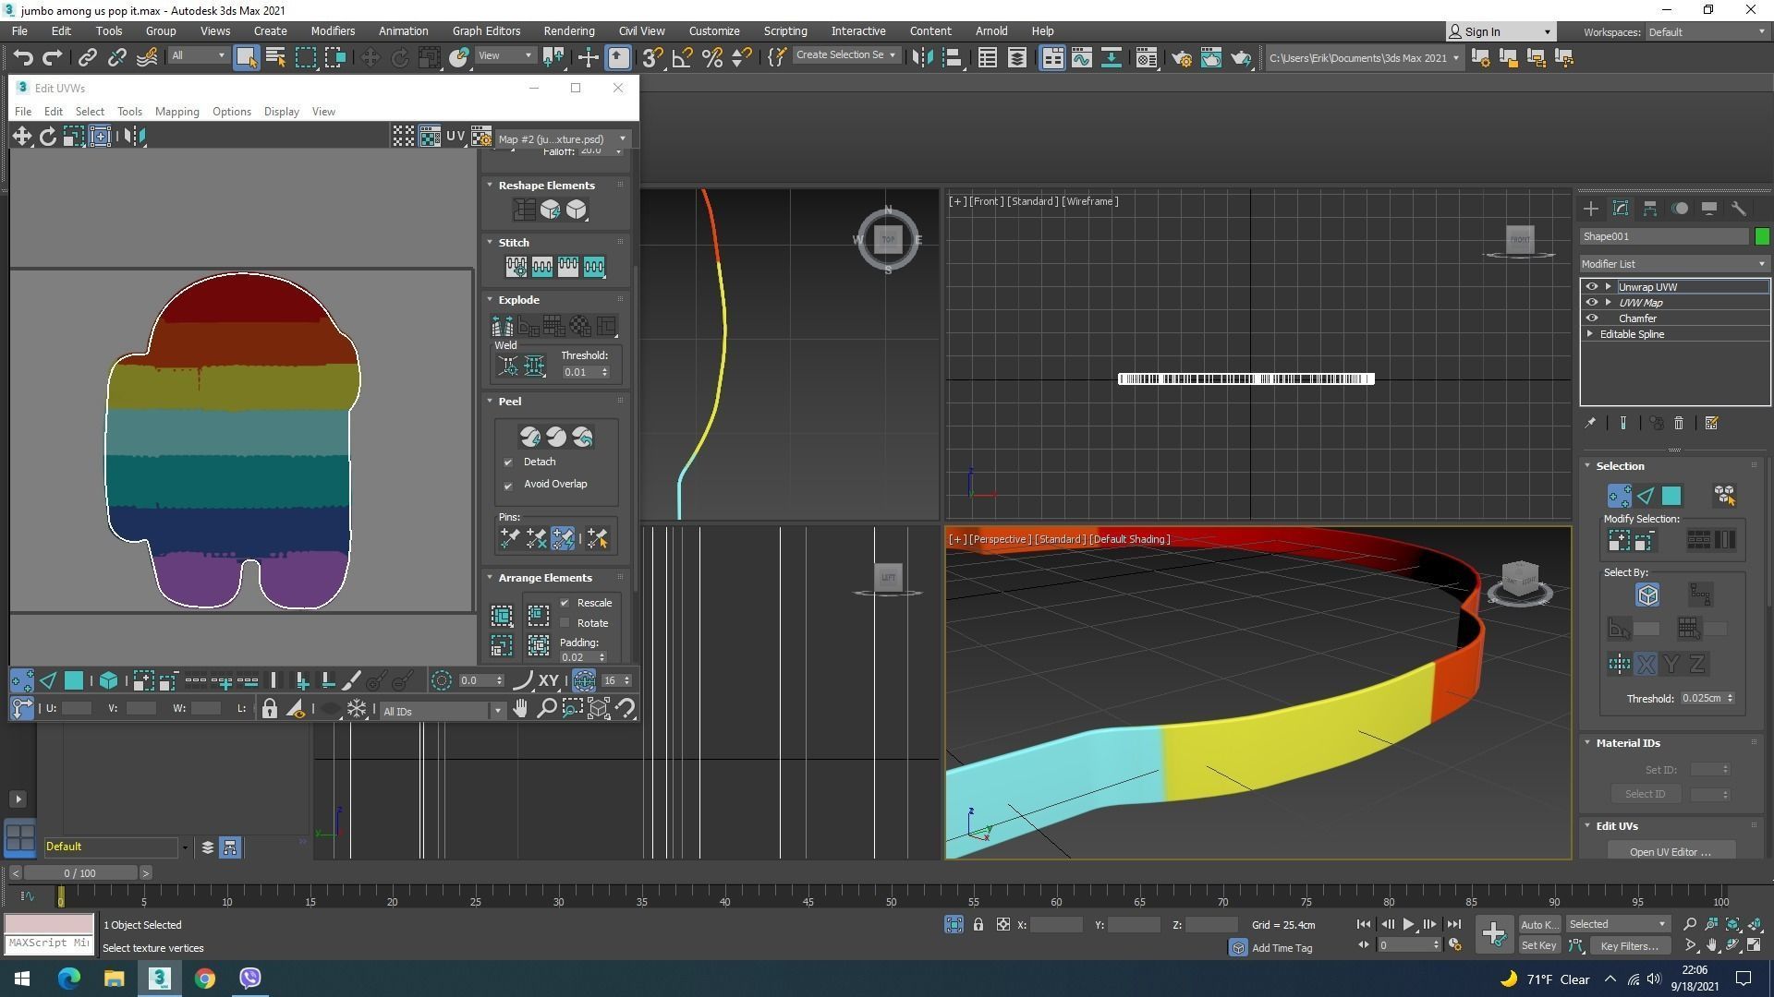Click the Select ID button
The height and width of the screenshot is (997, 1774).
(1645, 794)
